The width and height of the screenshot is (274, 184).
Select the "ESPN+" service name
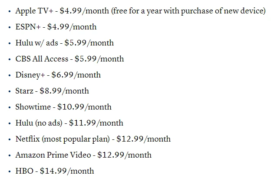tap(28, 27)
